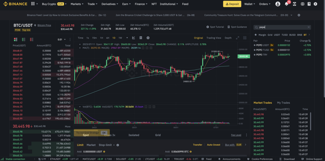Select the Market order tab

click(91, 145)
